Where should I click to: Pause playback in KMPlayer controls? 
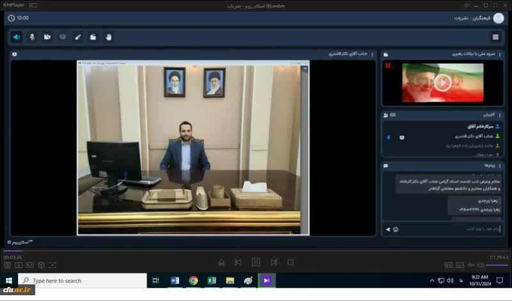(x=256, y=262)
